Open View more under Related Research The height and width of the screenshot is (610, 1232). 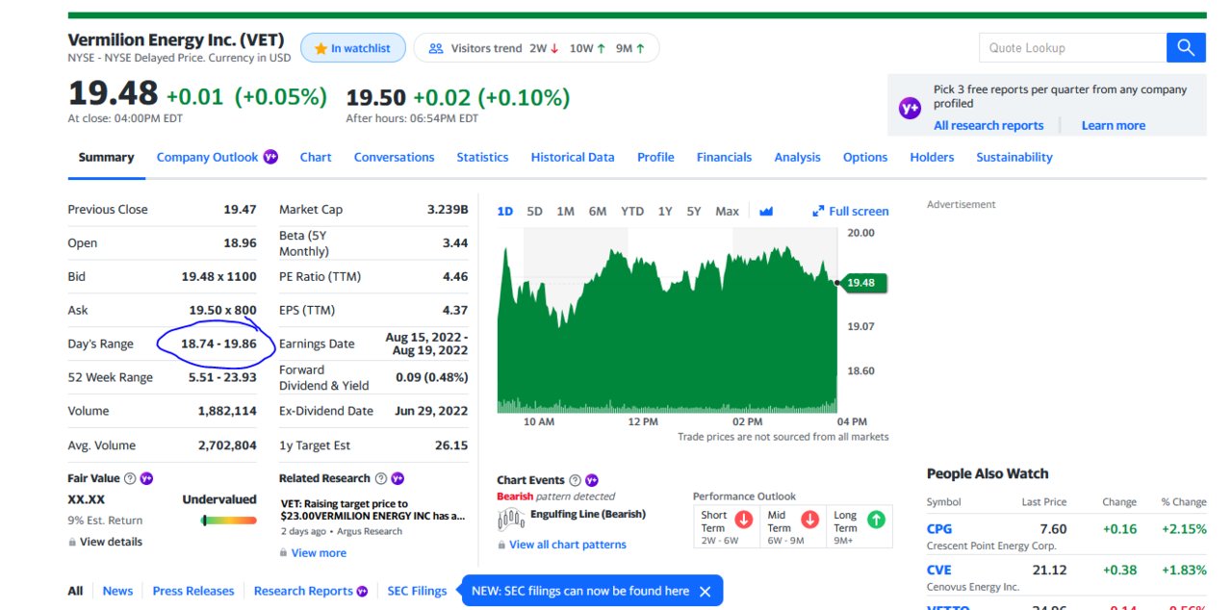click(x=319, y=553)
